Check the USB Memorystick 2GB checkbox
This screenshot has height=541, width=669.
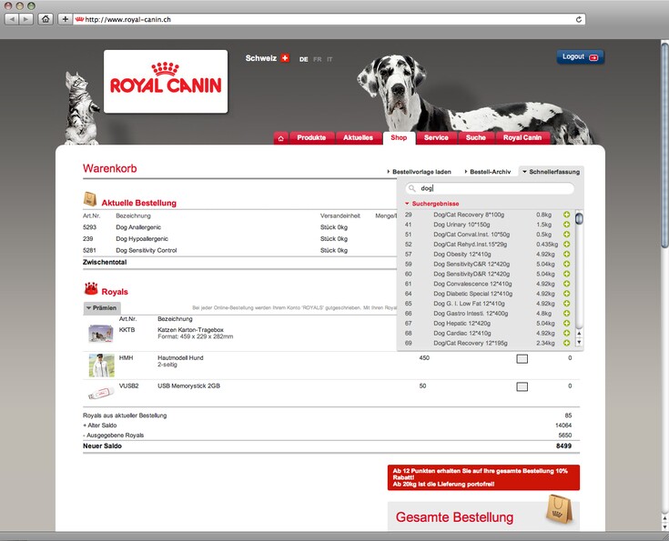(x=522, y=386)
